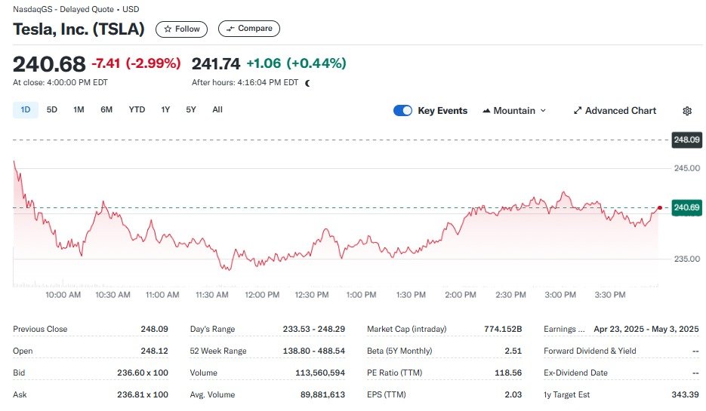Click the Avg. Volume value 89,881,613
The height and width of the screenshot is (411, 706).
tap(323, 395)
